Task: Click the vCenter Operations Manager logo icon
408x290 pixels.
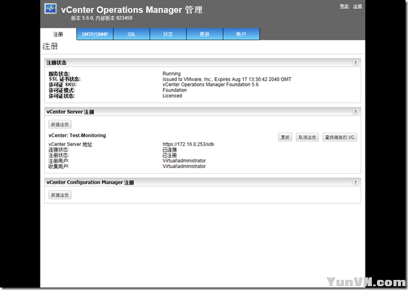Action: (x=50, y=9)
